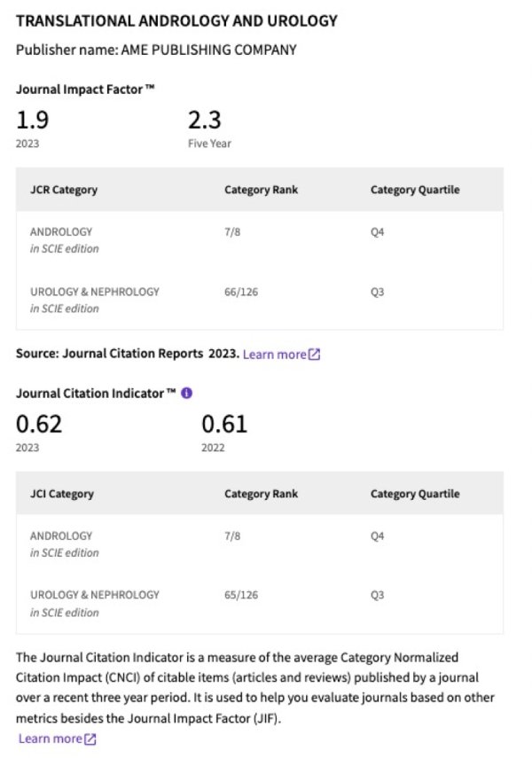The height and width of the screenshot is (758, 532).
Task: Click the JCI Category column header
Action: click(x=62, y=494)
